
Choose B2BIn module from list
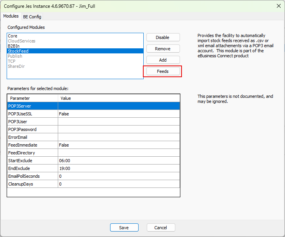14,46
